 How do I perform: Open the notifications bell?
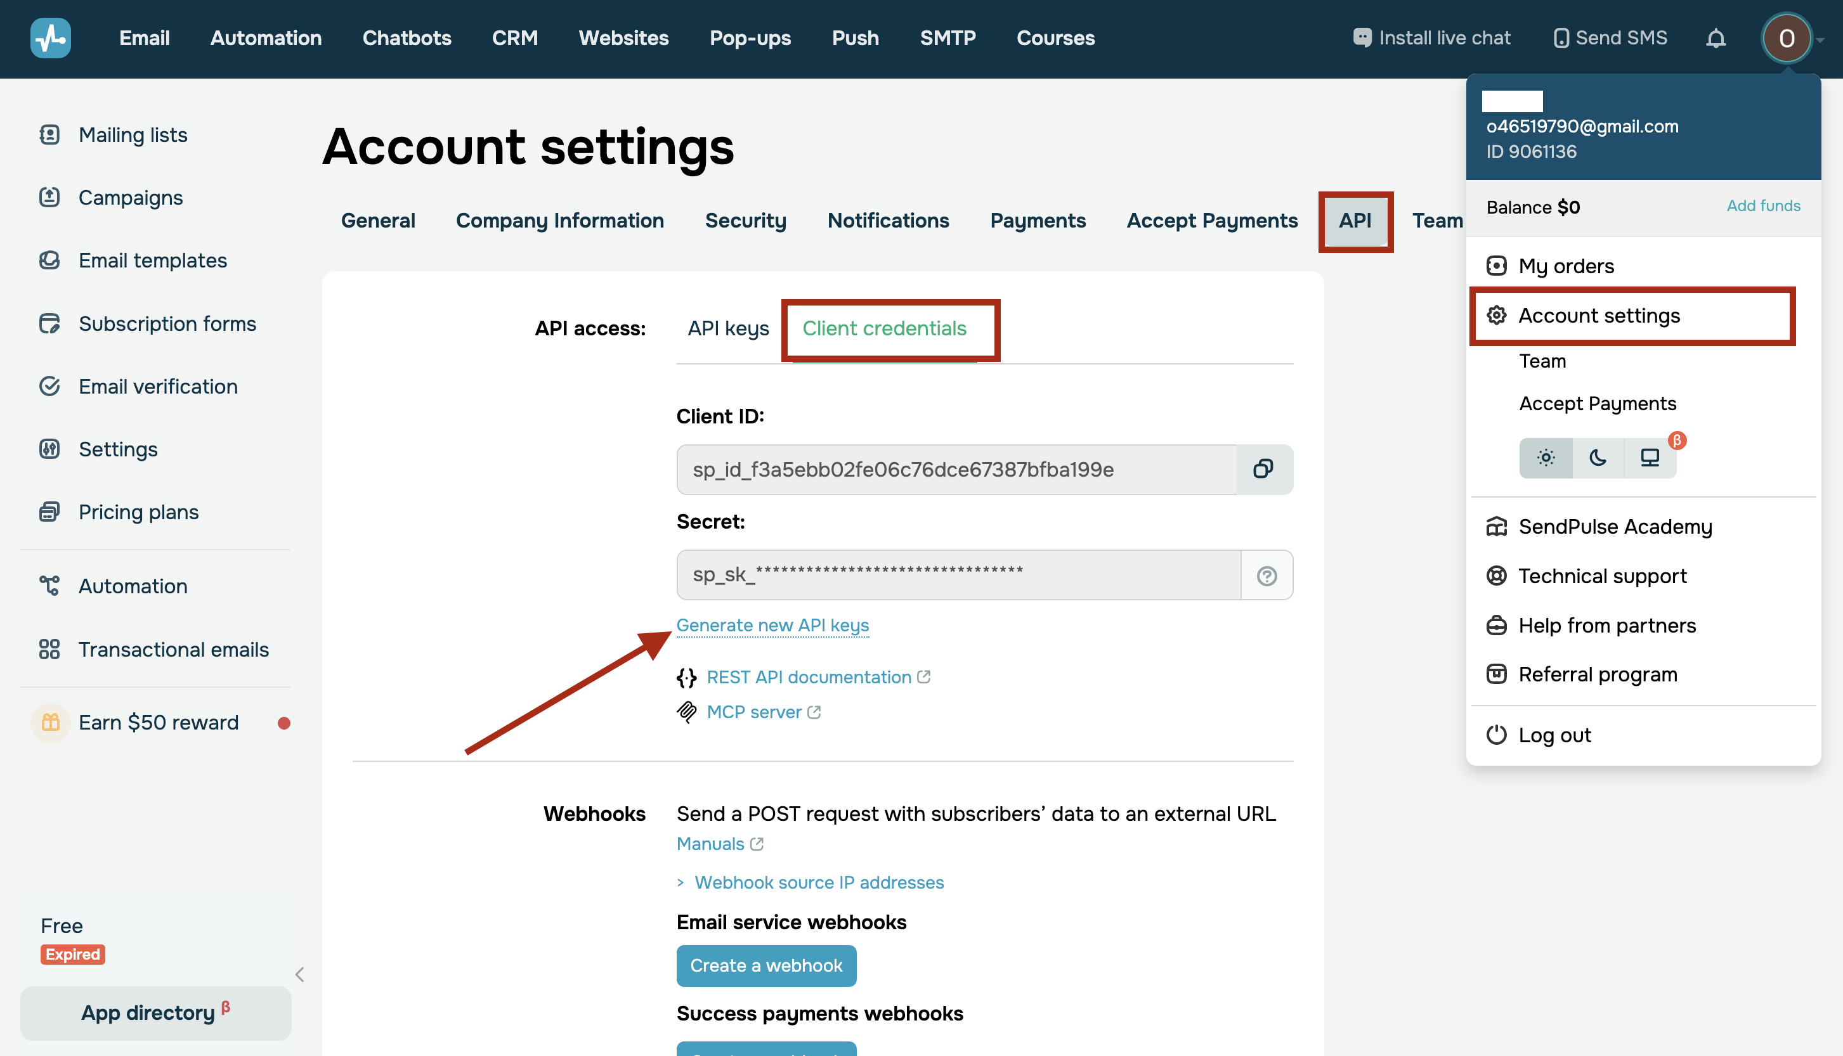point(1716,38)
